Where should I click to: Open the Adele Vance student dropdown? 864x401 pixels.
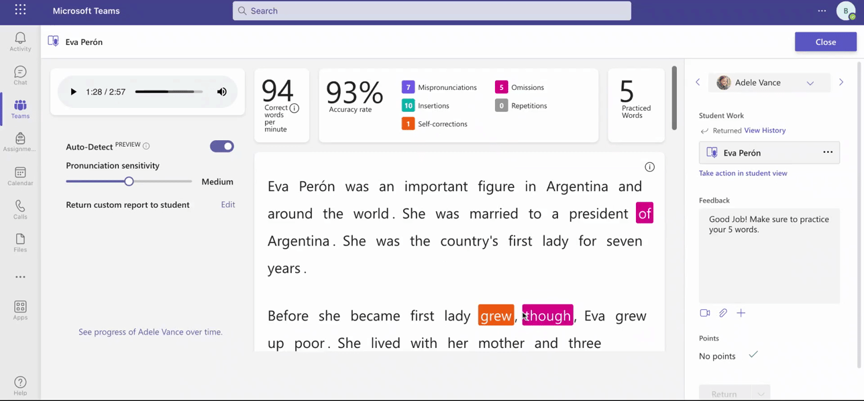[x=810, y=82]
